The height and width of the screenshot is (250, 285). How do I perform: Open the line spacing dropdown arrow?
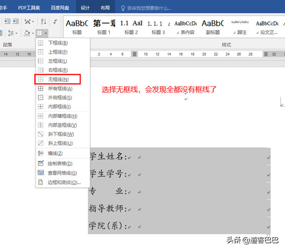(x=16, y=33)
